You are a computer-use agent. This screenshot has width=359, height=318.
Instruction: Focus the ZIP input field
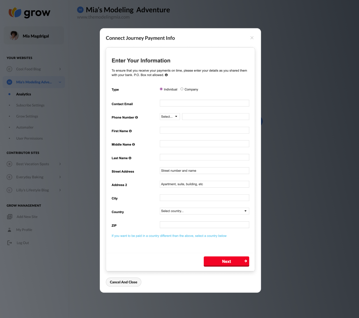coord(204,225)
